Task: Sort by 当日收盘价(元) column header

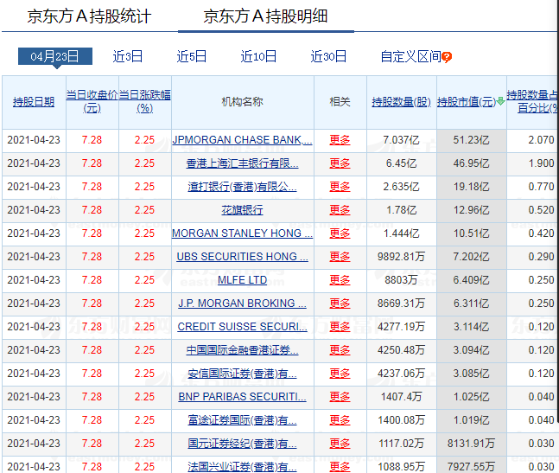Action: coord(92,102)
